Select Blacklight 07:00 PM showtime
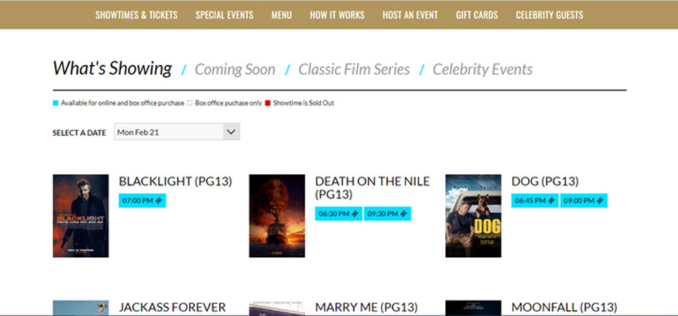This screenshot has width=678, height=316. [x=142, y=201]
